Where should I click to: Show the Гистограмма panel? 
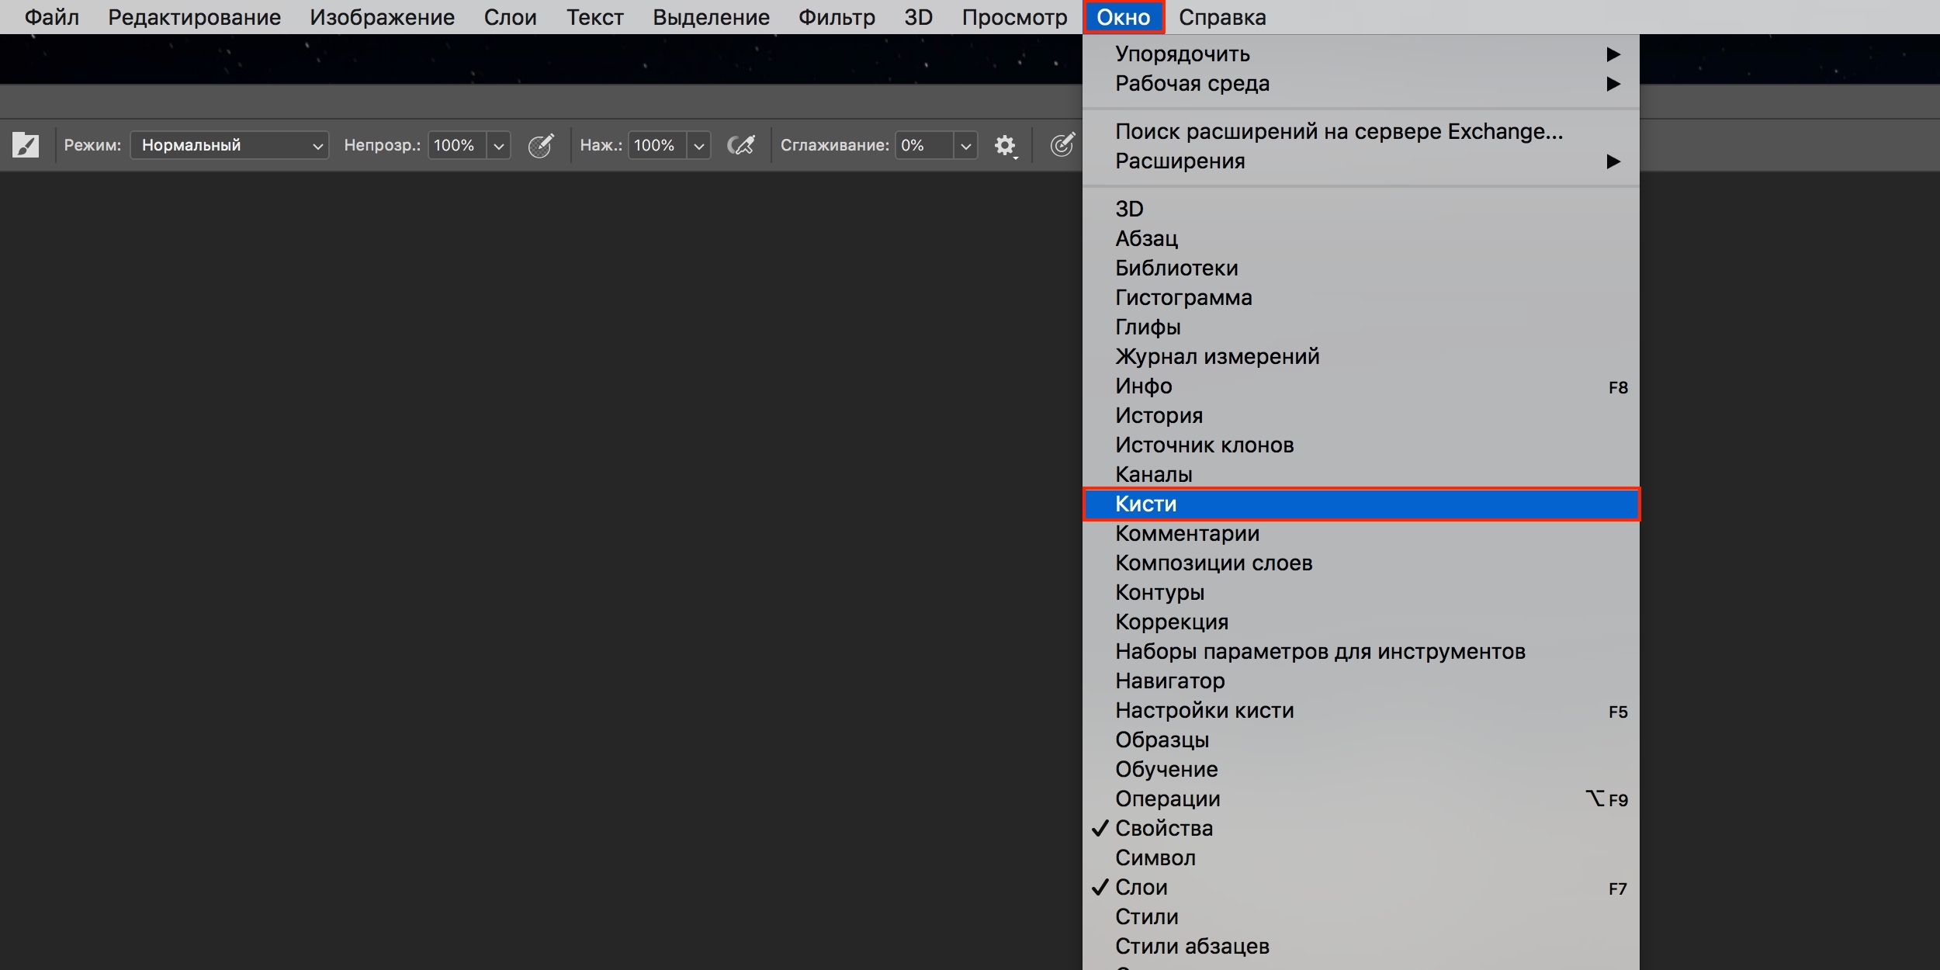click(1183, 297)
